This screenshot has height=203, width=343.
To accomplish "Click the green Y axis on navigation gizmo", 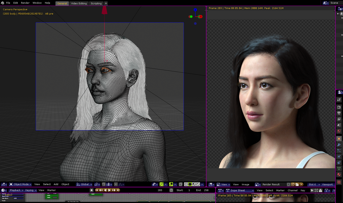I will 191,17.
